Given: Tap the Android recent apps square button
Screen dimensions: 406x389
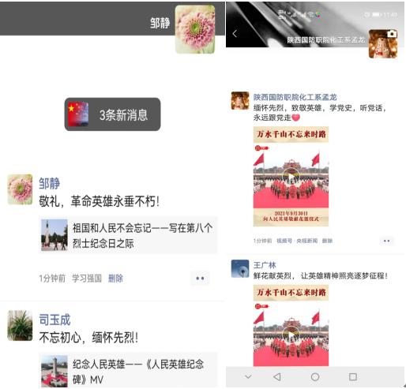Looking at the screenshot, I should (x=353, y=377).
